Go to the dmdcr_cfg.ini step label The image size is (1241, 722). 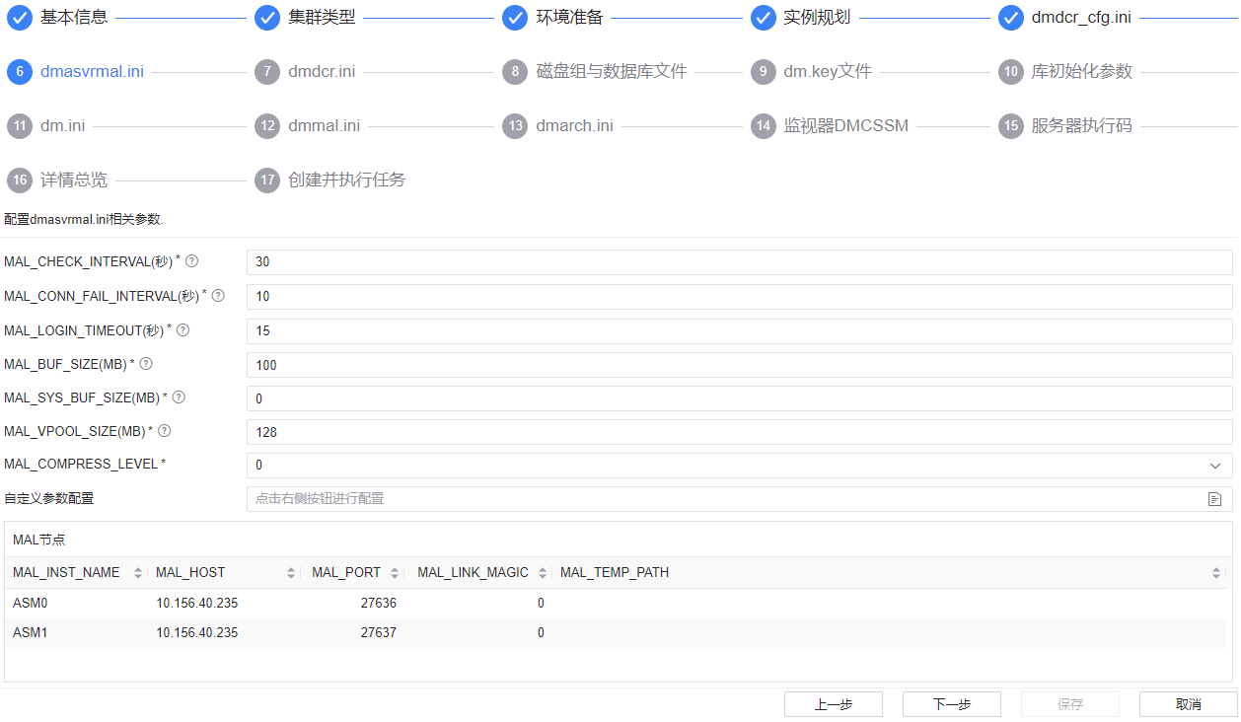click(x=1081, y=18)
